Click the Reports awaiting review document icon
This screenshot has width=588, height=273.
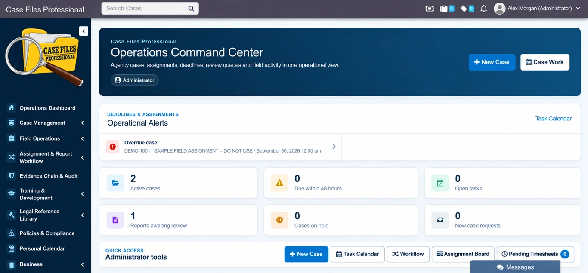115,220
